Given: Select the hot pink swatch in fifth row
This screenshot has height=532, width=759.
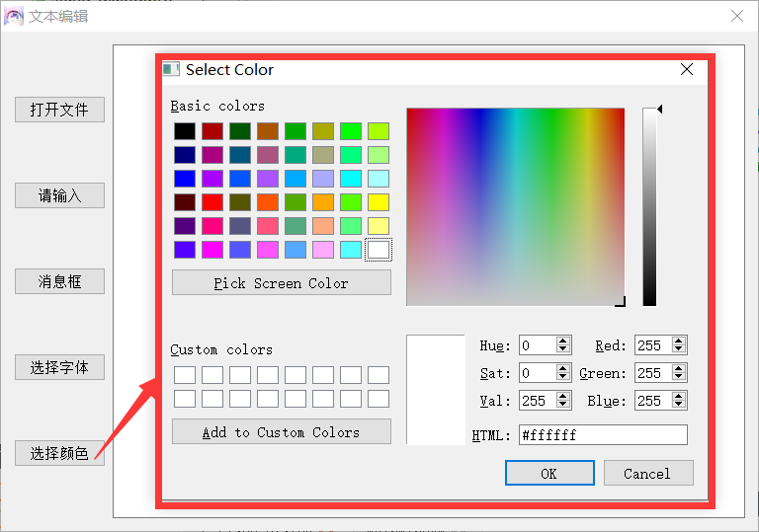Looking at the screenshot, I should [x=212, y=226].
